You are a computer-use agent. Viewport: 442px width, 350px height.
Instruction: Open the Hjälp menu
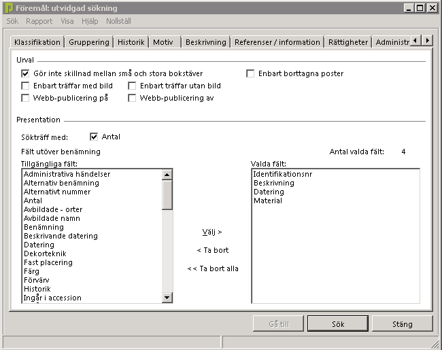tap(90, 21)
